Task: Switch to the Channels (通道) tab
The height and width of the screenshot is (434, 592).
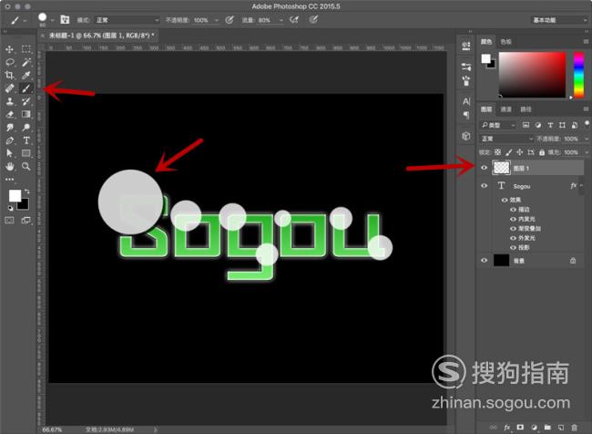Action: pos(505,109)
